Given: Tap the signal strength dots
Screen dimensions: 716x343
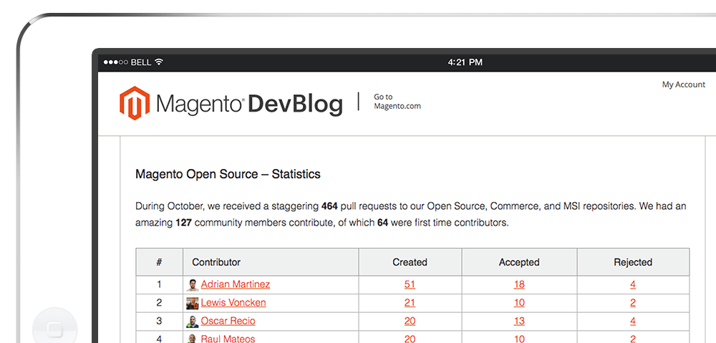Looking at the screenshot, I should pyautogui.click(x=116, y=62).
